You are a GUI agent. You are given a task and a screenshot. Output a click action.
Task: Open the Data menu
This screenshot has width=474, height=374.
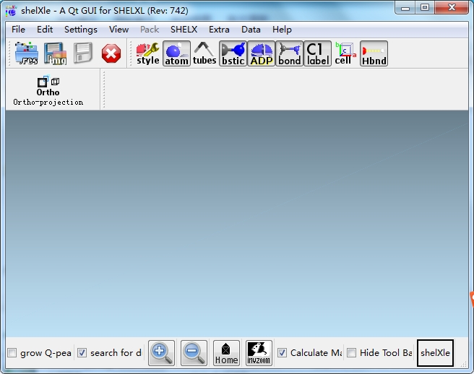251,30
